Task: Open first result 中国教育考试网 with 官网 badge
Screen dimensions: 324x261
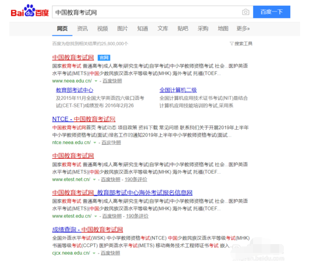Action: [x=73, y=58]
